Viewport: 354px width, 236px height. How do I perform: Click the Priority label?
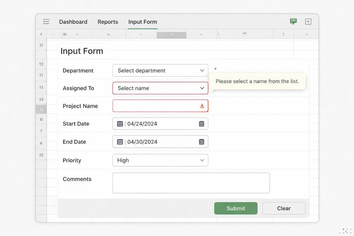click(x=72, y=160)
